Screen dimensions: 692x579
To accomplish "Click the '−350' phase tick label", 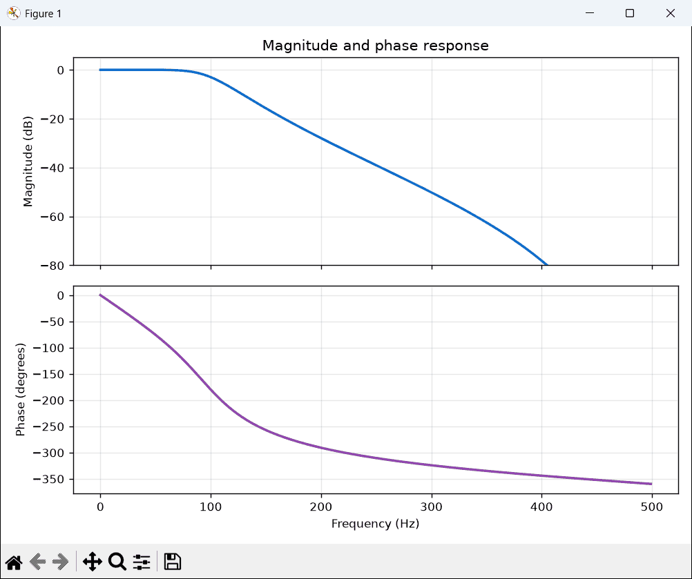I will tap(48, 480).
